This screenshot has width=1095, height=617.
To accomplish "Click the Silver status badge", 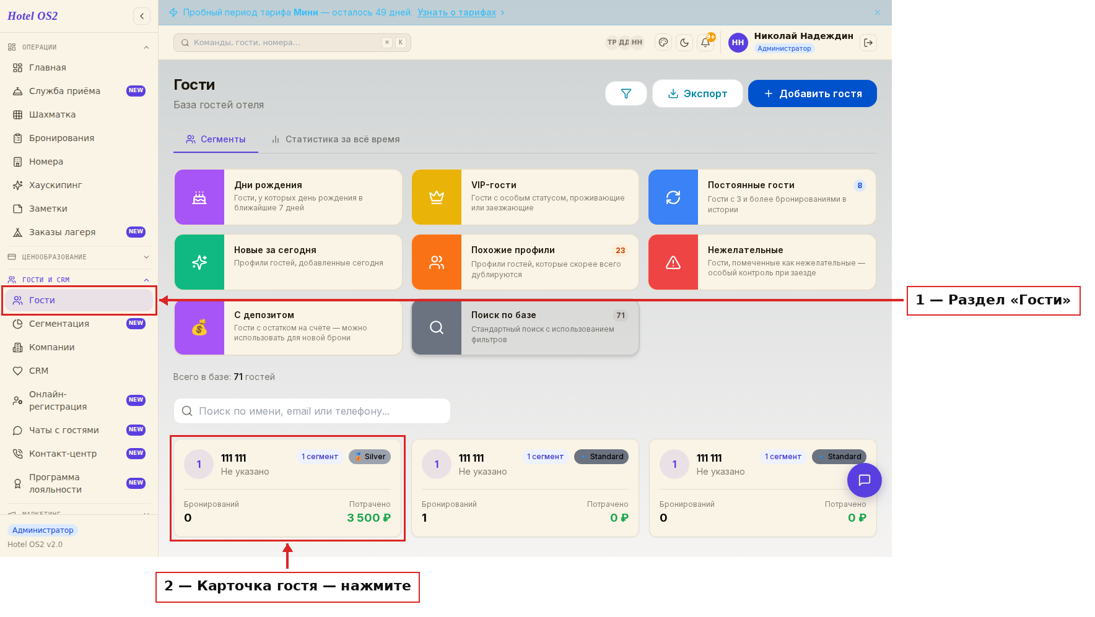I will (x=370, y=457).
